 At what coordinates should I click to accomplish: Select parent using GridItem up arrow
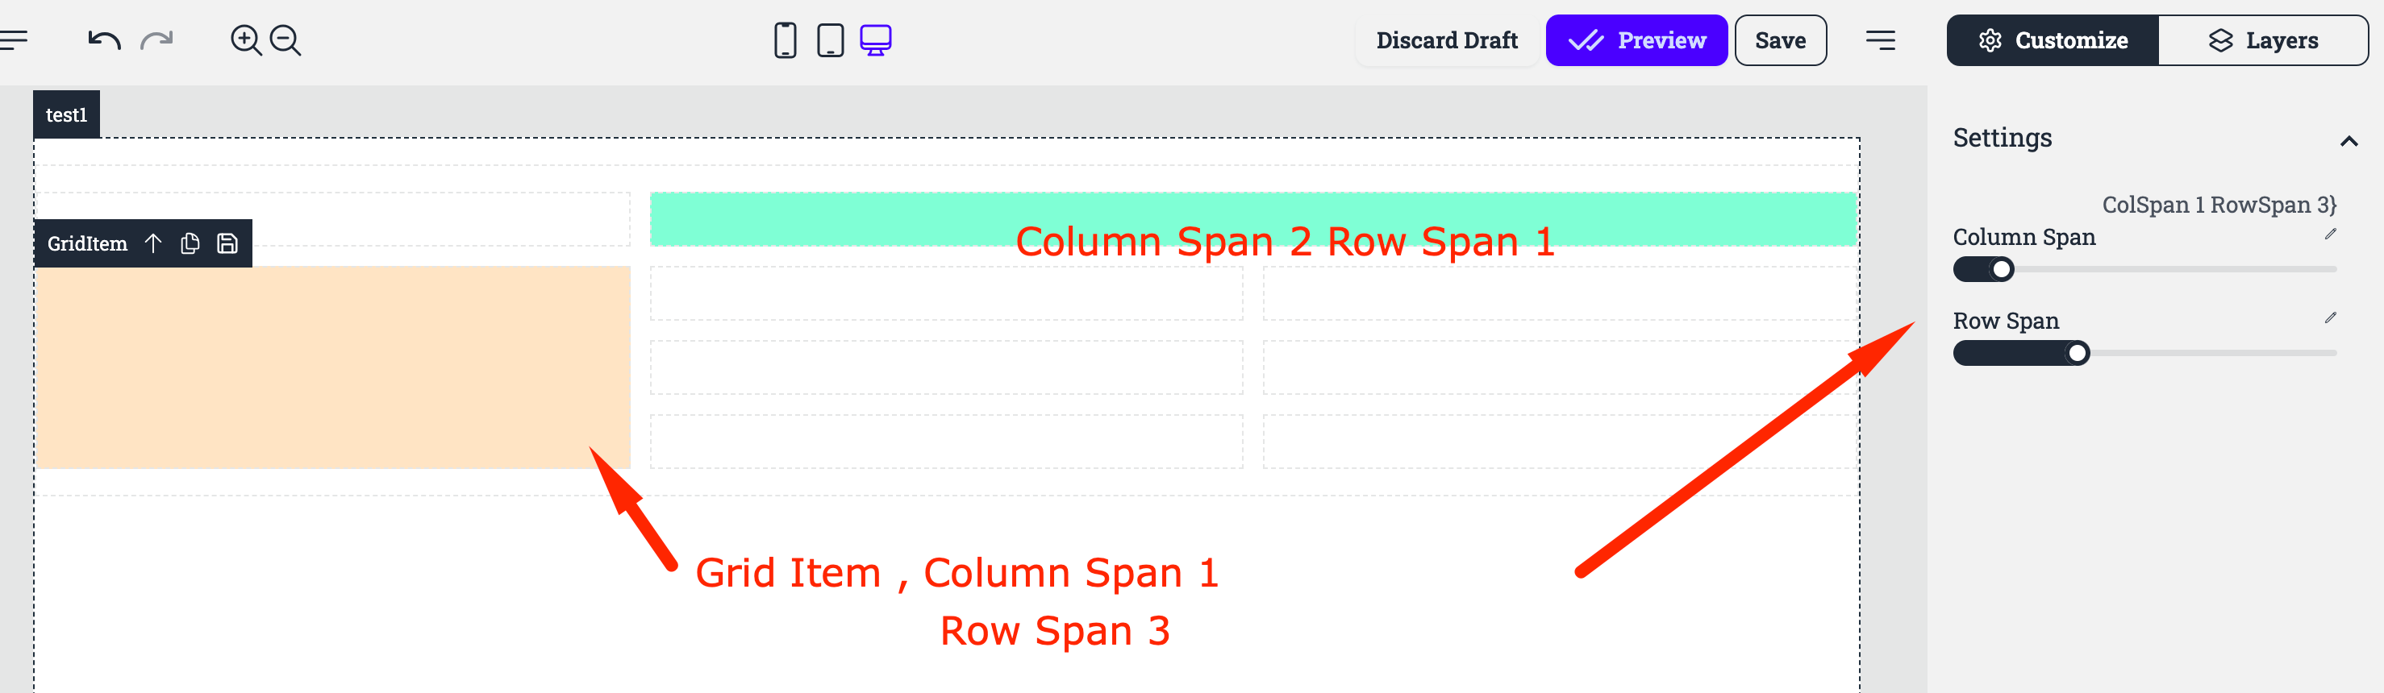coord(153,243)
